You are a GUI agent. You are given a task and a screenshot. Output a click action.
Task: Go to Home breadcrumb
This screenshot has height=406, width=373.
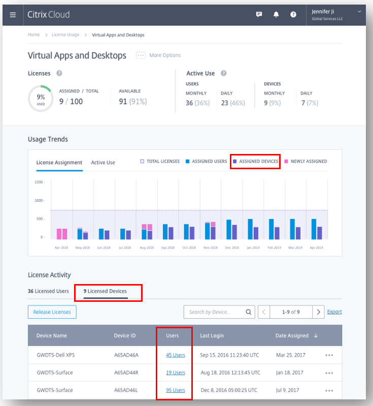(33, 35)
